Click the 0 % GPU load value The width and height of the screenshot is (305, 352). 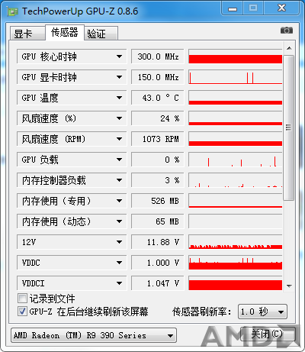point(158,160)
